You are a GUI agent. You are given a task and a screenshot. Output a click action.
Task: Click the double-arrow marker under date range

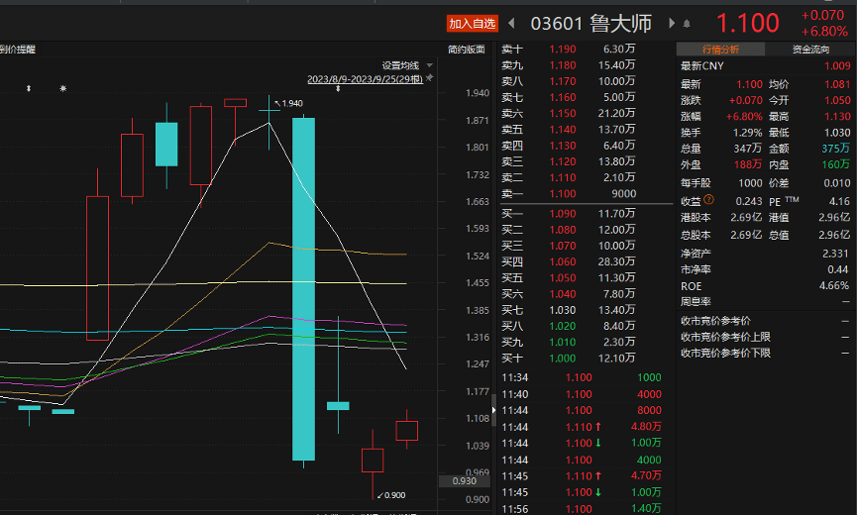338,88
